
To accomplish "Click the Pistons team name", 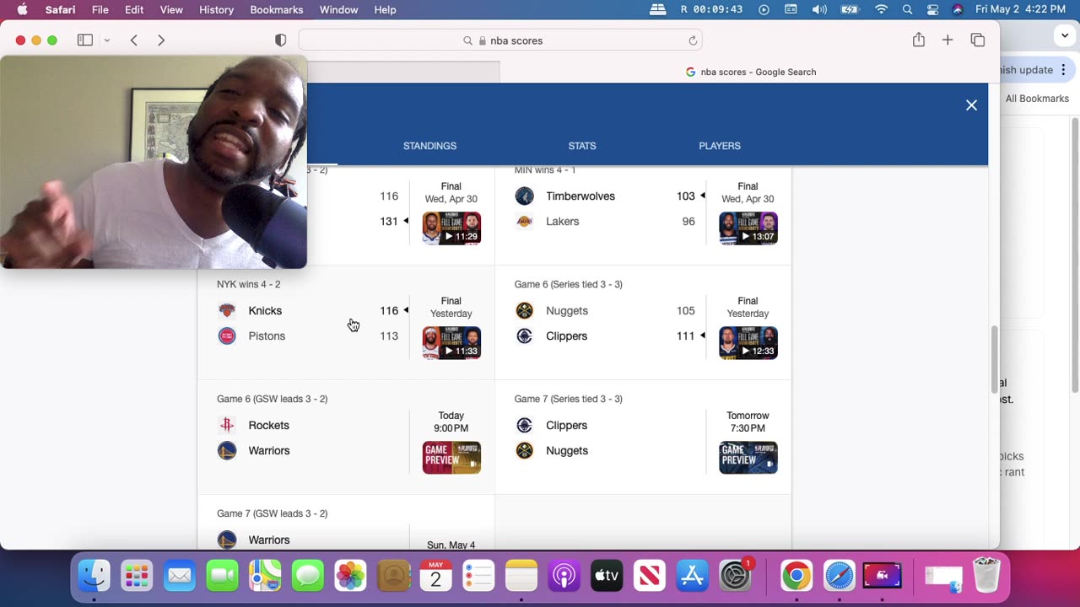I will [x=267, y=336].
